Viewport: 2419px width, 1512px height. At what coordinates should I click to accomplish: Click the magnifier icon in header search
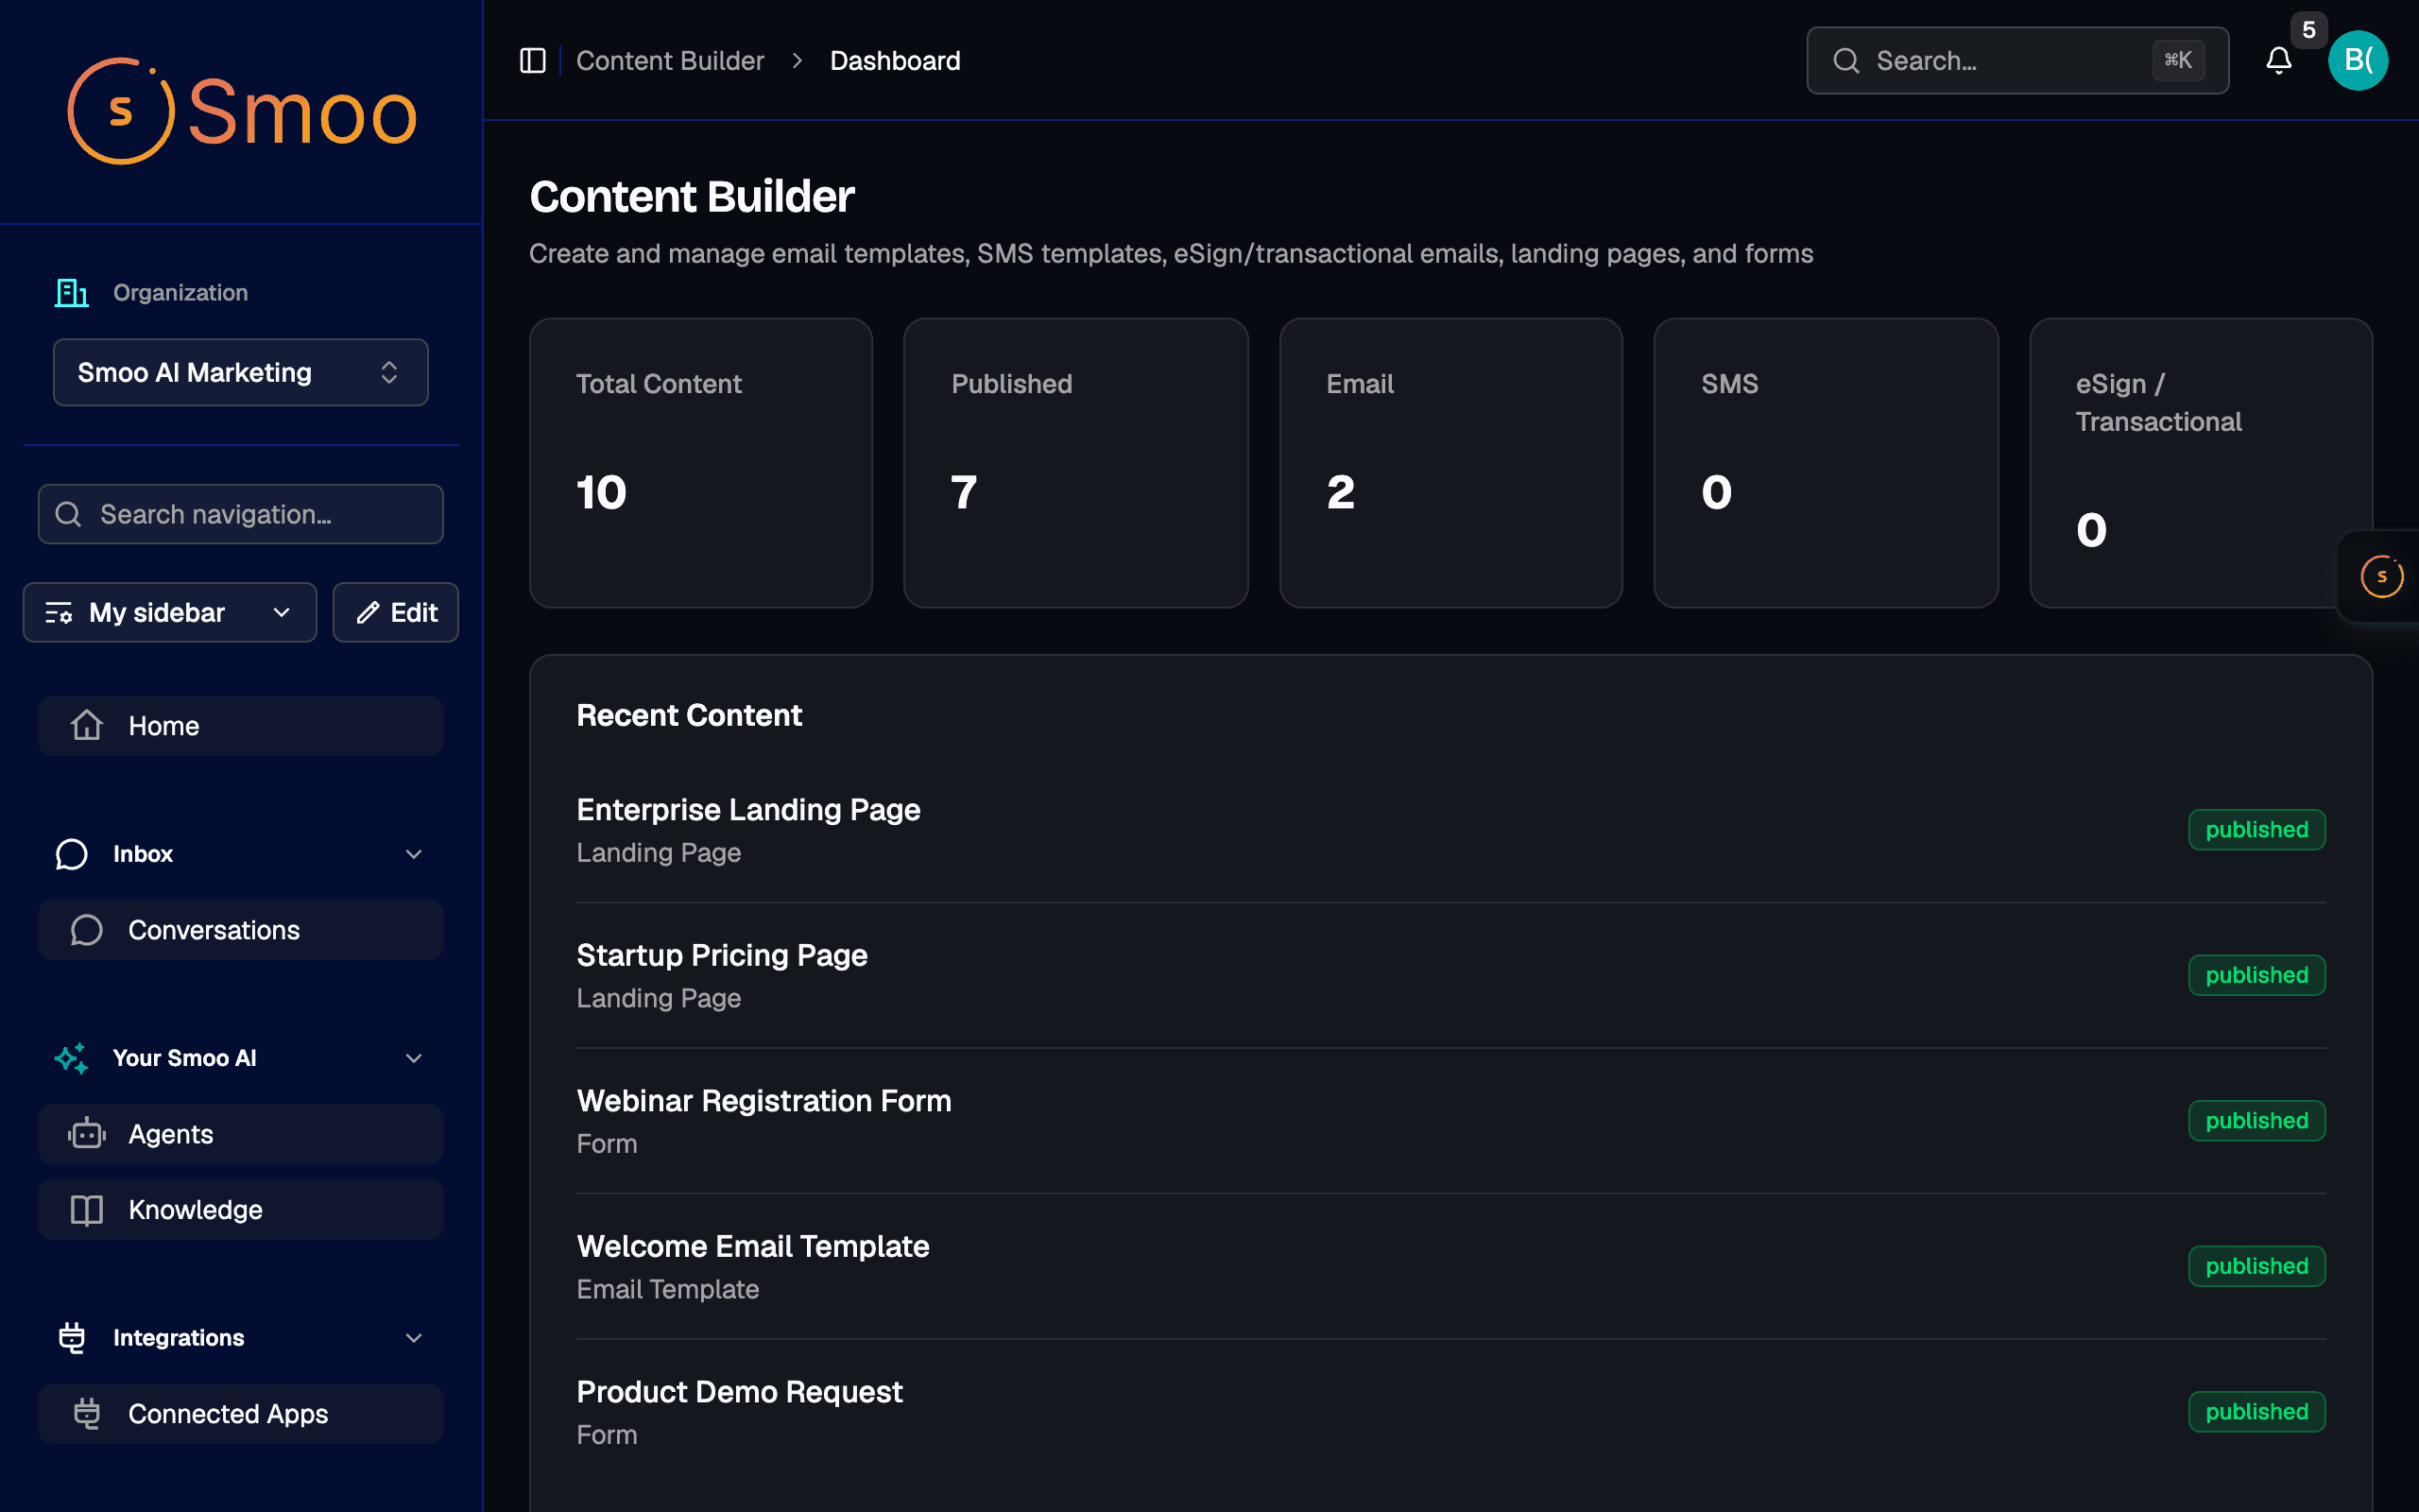pyautogui.click(x=1846, y=61)
